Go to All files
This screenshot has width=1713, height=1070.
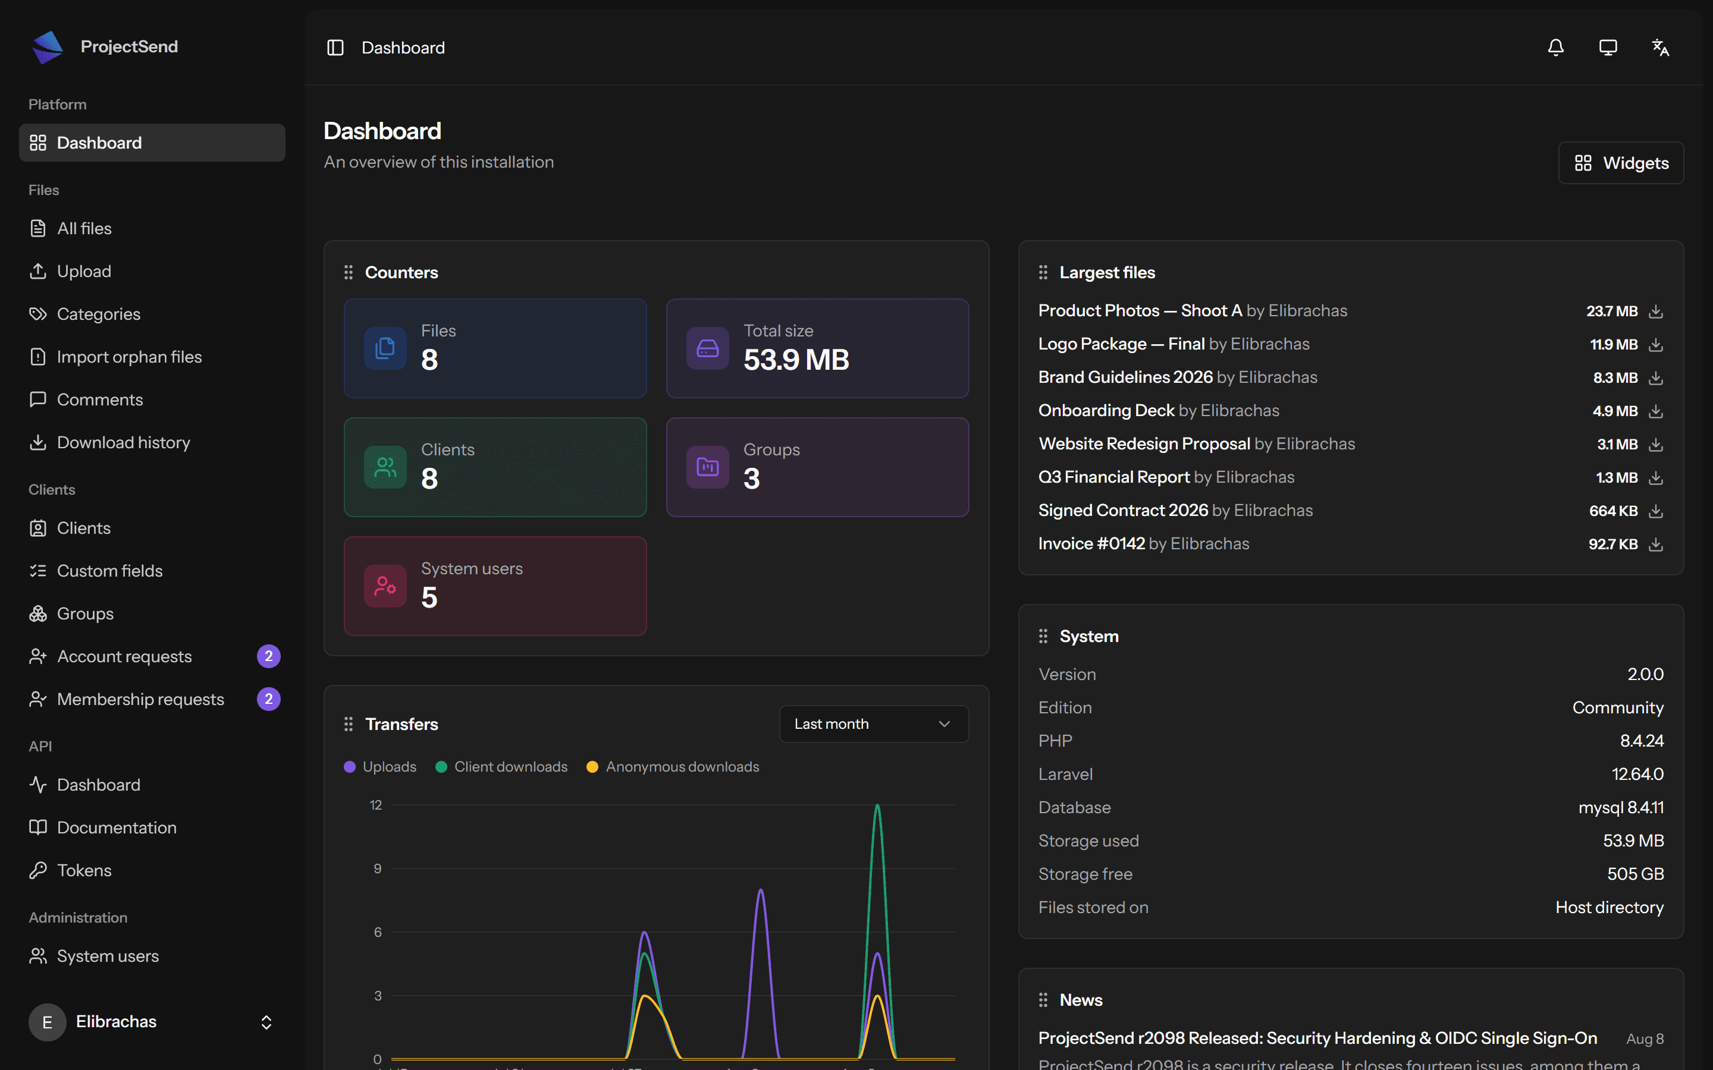(152, 229)
